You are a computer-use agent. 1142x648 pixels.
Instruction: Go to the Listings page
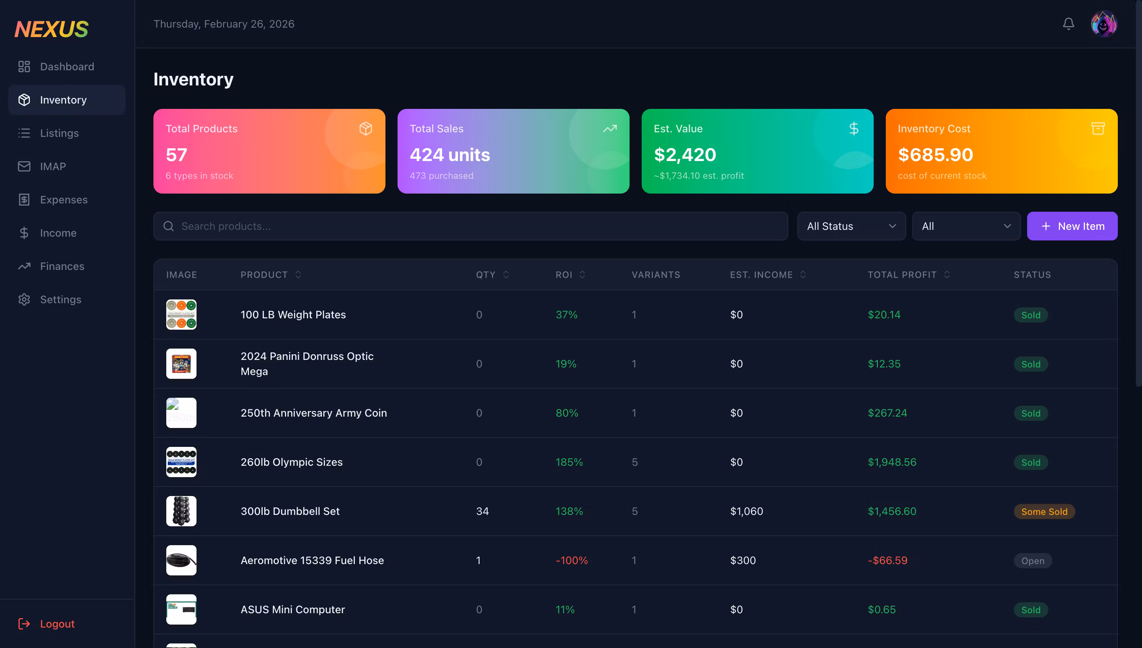tap(59, 133)
